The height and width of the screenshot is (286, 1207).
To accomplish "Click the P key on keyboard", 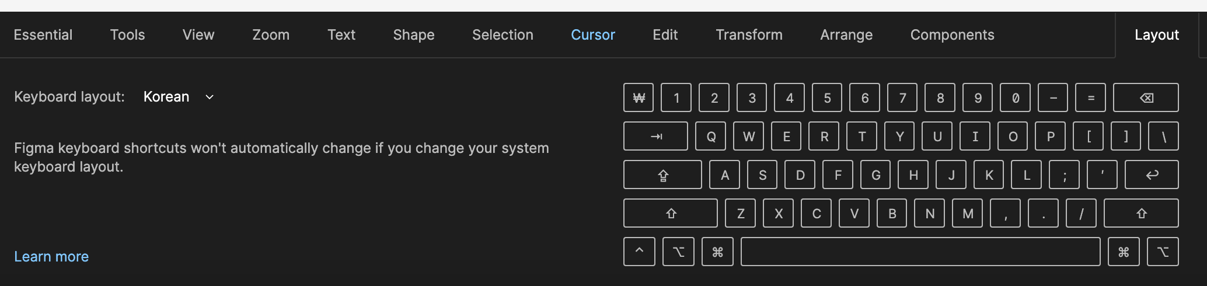I will click(x=1051, y=136).
